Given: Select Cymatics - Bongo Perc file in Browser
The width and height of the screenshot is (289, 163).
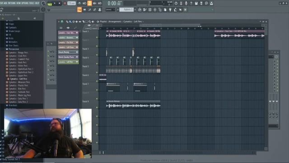Looking at the screenshot, I should (x=18, y=53).
